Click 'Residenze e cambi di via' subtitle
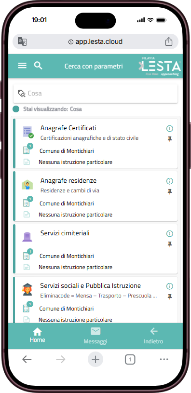This screenshot has width=191, height=393. point(70,190)
